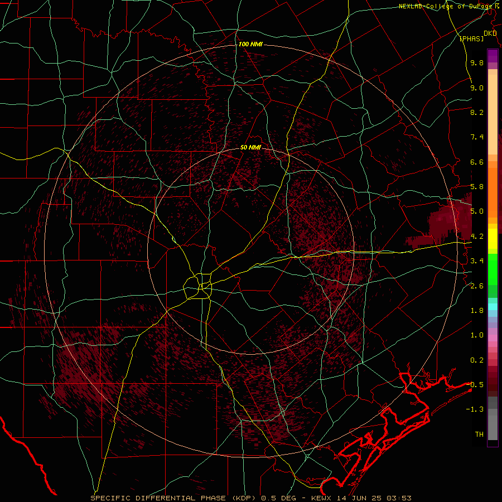Click the NEXLAB-College of DuPage header text
This screenshot has width=502, height=502.
click(x=445, y=6)
